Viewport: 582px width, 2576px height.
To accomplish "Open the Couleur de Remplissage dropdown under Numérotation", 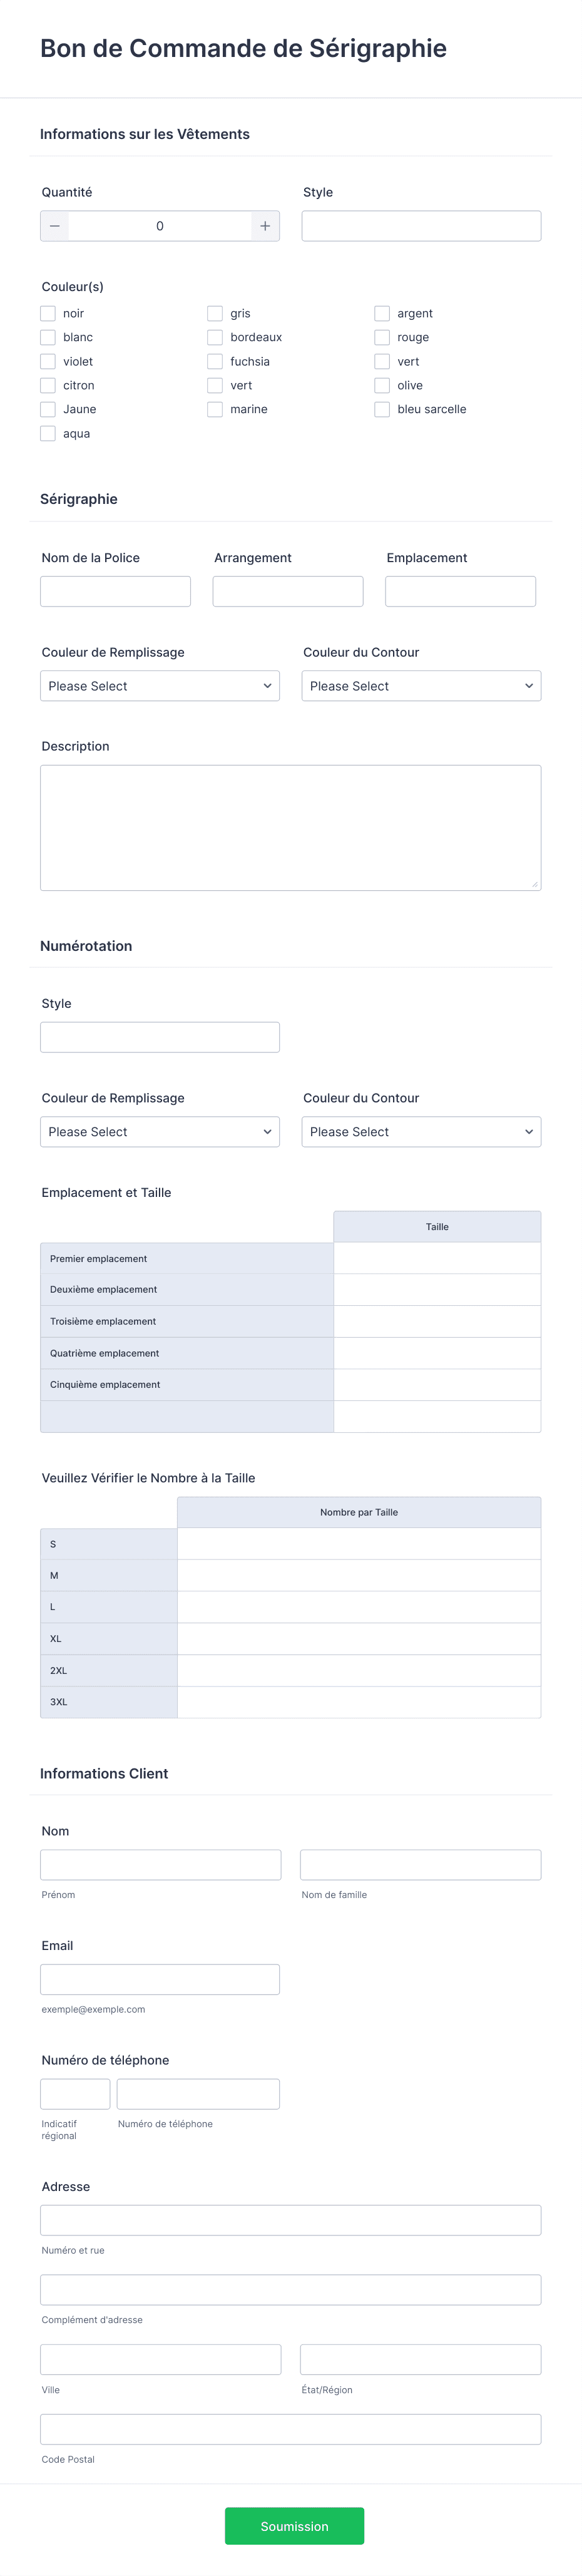I will click(x=160, y=1131).
